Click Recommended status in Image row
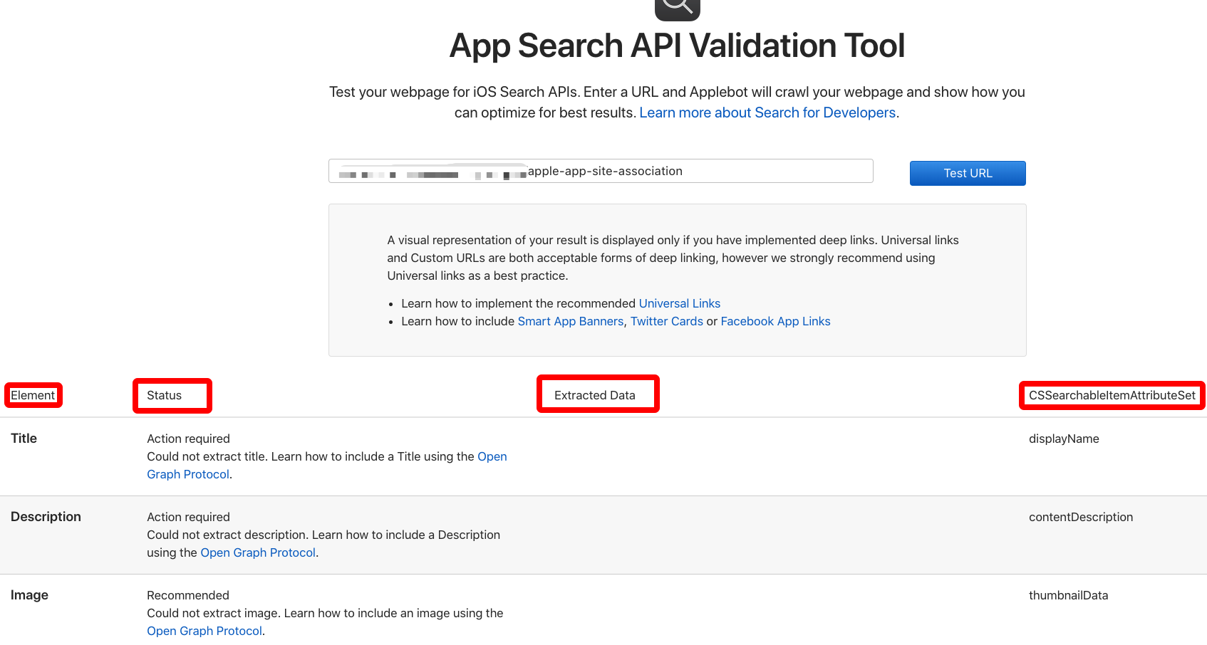This screenshot has height=645, width=1207. (188, 595)
